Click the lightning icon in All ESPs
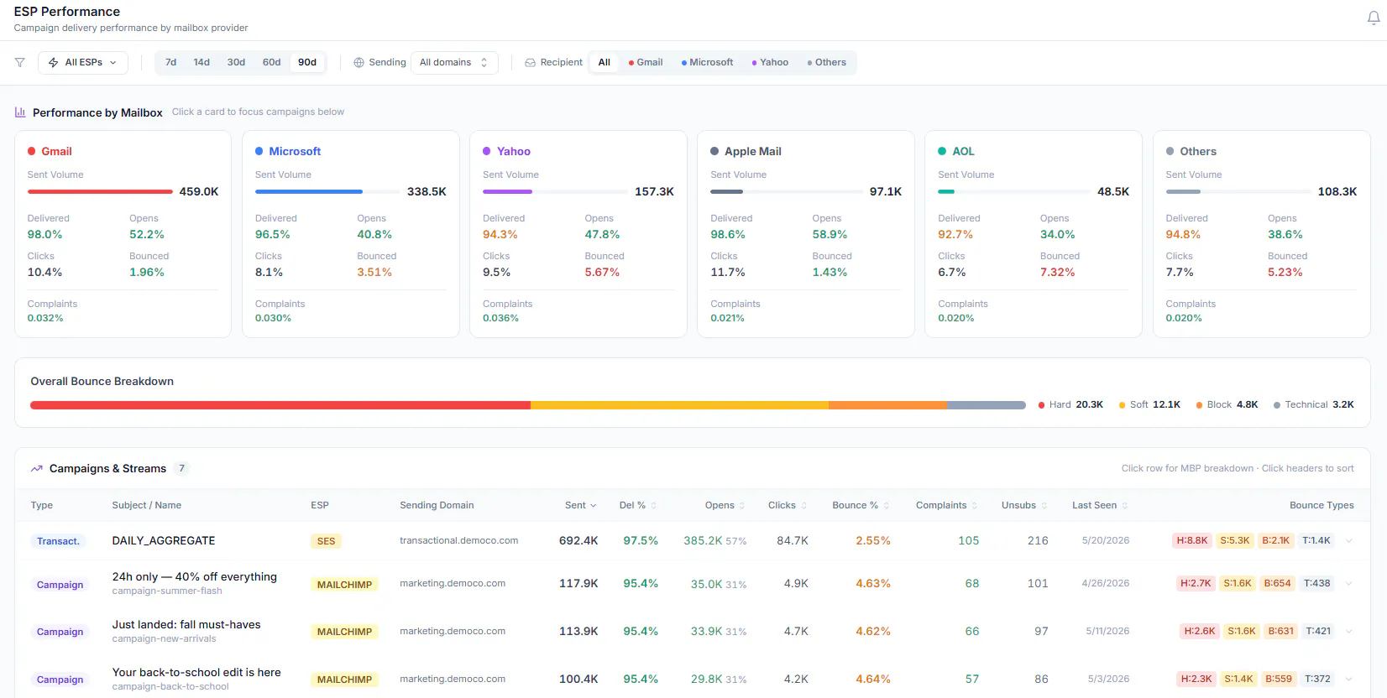Image resolution: width=1387 pixels, height=698 pixels. 54,63
